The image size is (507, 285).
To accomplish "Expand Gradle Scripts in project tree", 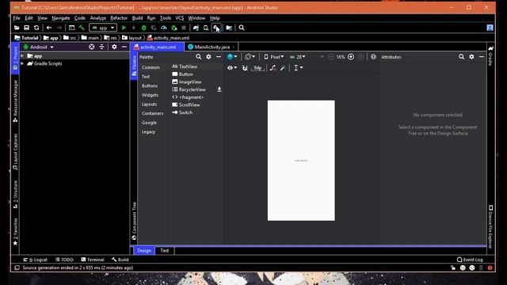I will [x=22, y=63].
